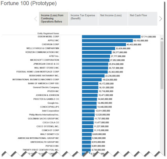Click the VERIZON COMMUNICATIONS INC label

42,52
